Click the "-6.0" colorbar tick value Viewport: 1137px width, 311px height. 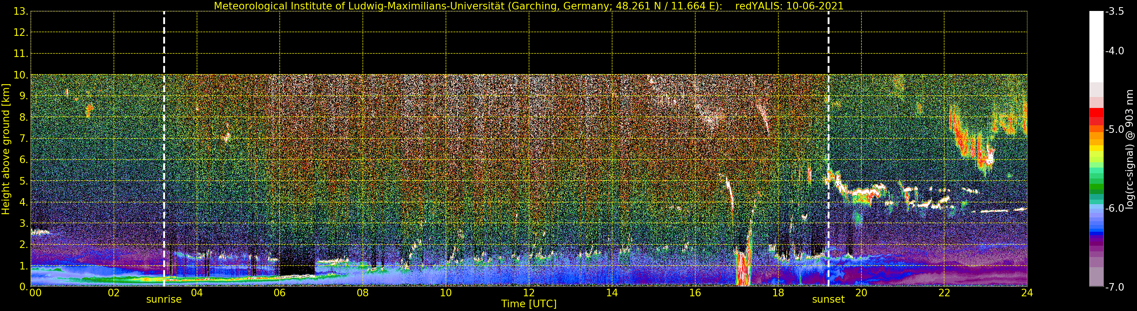[1114, 208]
